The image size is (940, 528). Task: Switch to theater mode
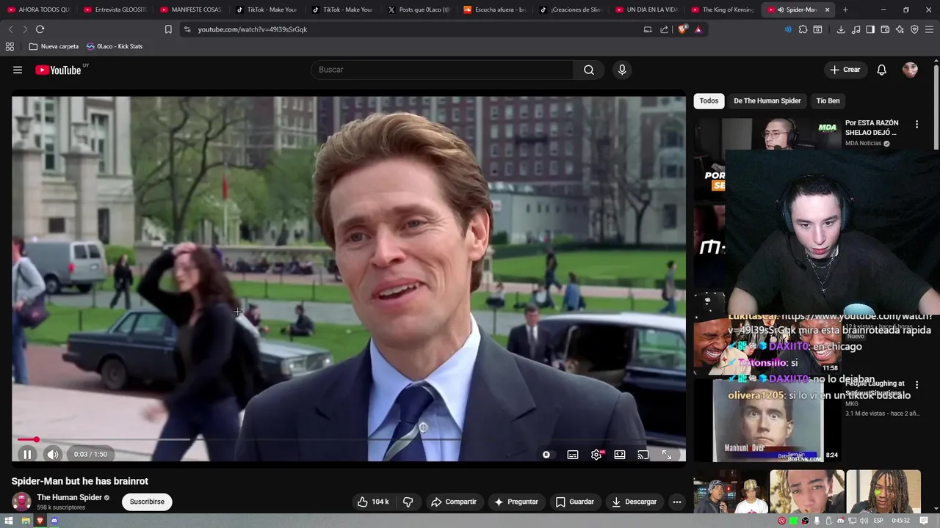click(620, 455)
